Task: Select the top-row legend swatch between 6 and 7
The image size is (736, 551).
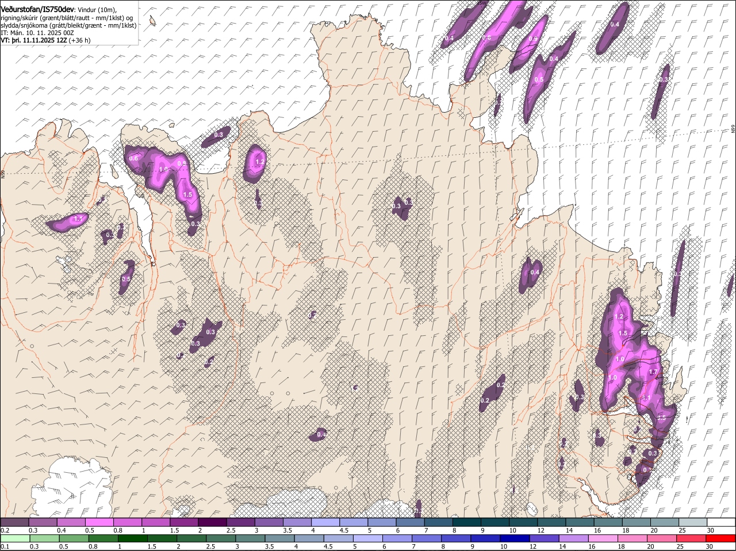Action: (411, 522)
